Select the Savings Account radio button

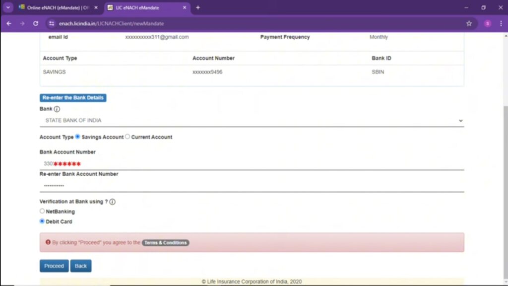click(x=77, y=137)
